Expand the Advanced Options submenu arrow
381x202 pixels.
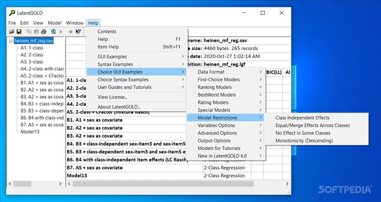click(260, 133)
